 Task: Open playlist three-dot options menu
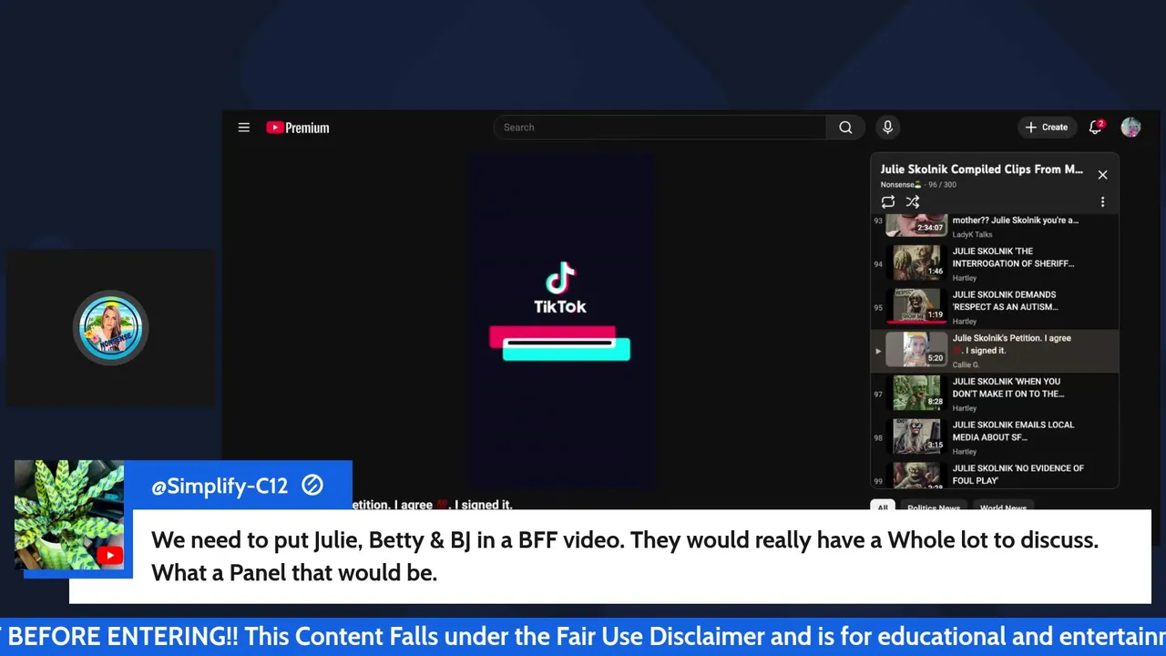(1102, 202)
